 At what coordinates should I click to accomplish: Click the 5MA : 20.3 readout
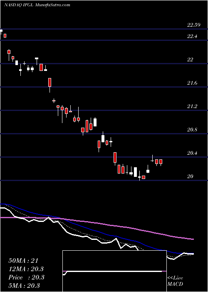coord(24,285)
